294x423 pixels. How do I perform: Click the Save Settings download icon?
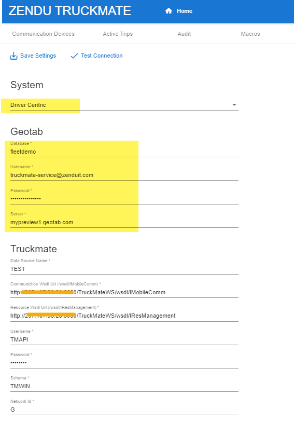pyautogui.click(x=13, y=56)
